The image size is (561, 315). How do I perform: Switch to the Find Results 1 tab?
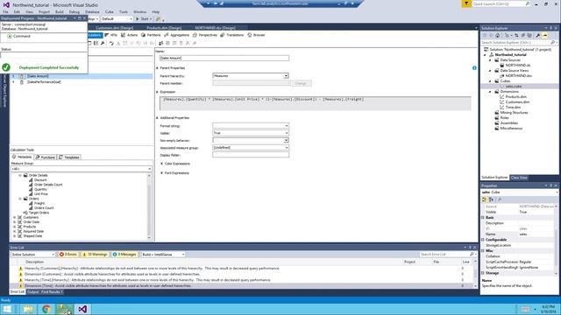[52, 291]
